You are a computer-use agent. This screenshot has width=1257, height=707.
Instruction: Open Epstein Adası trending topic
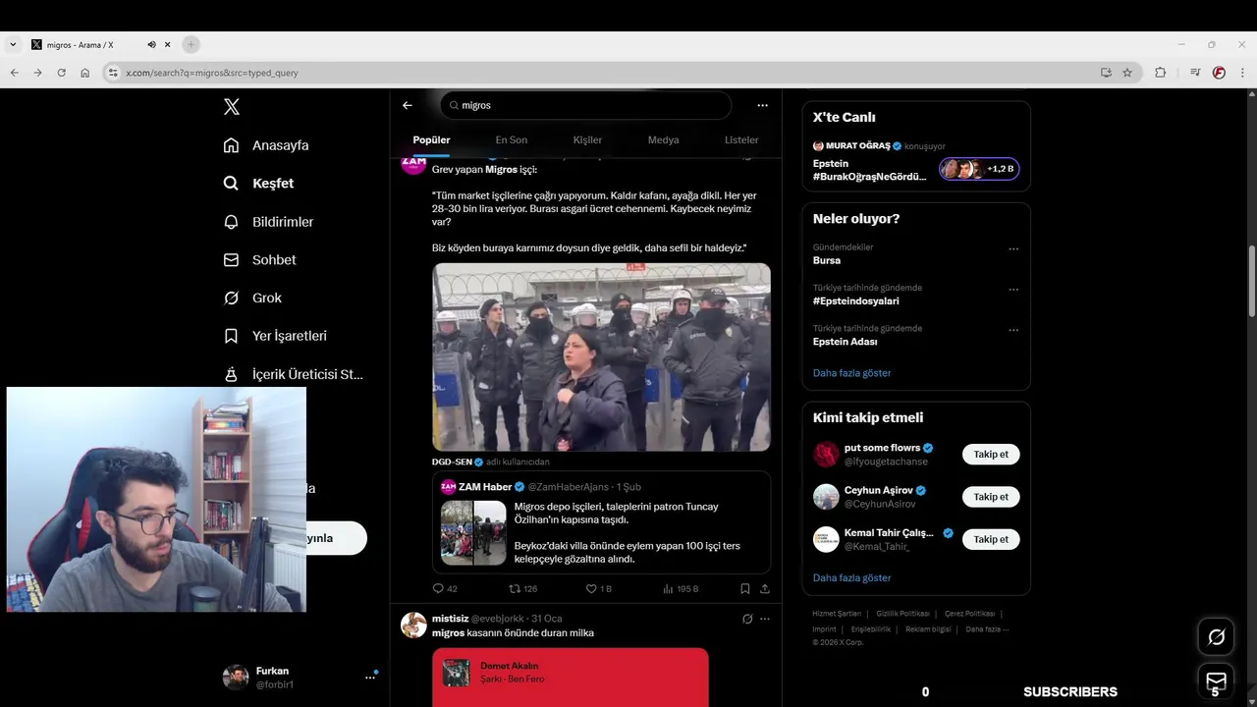[845, 342]
